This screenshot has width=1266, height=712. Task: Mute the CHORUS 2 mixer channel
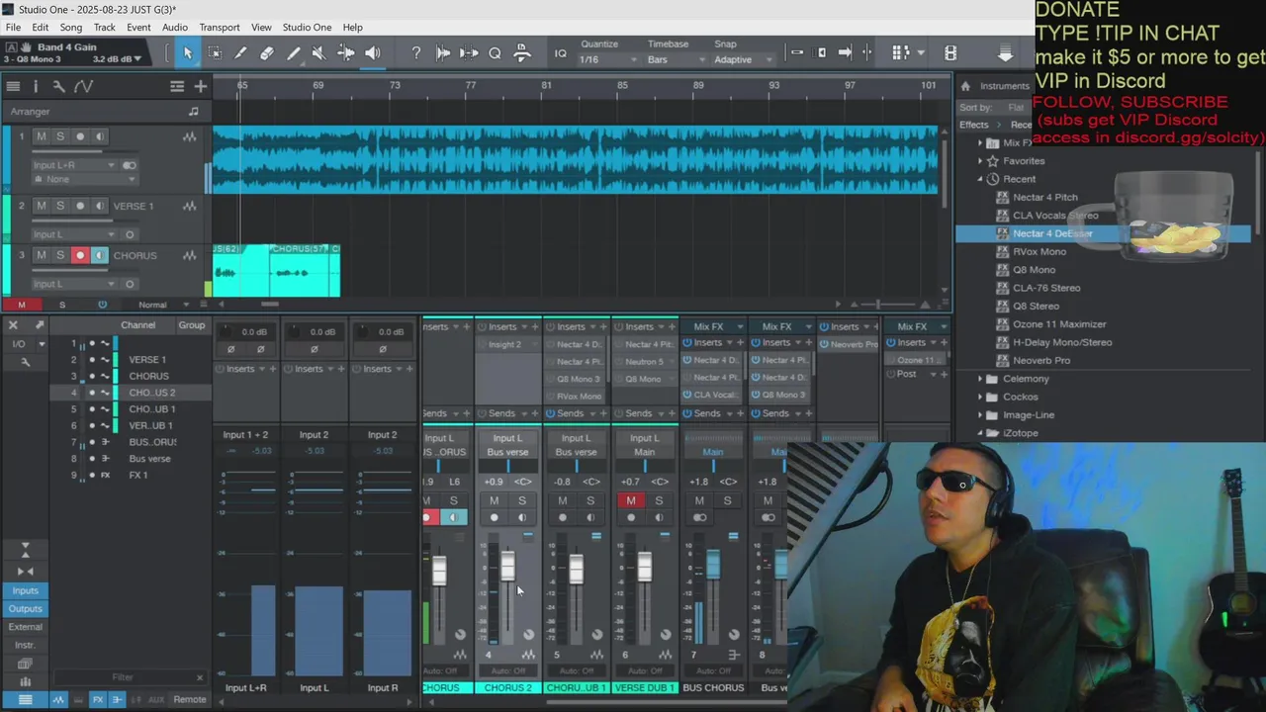pos(495,500)
